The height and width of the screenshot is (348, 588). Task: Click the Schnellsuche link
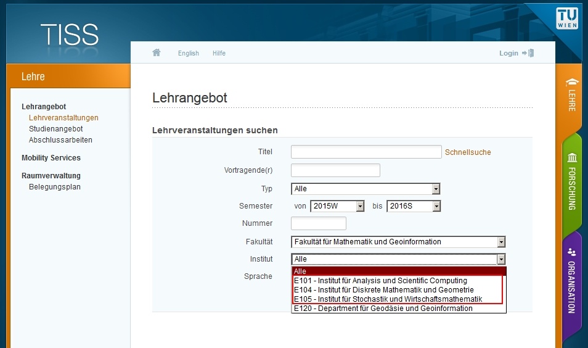(x=468, y=152)
